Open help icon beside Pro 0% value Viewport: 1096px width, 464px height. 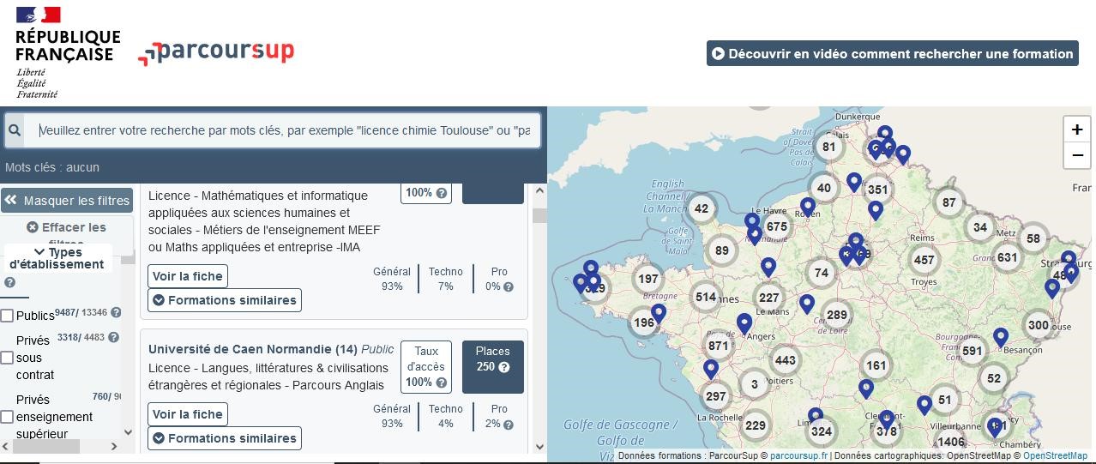[x=509, y=286]
